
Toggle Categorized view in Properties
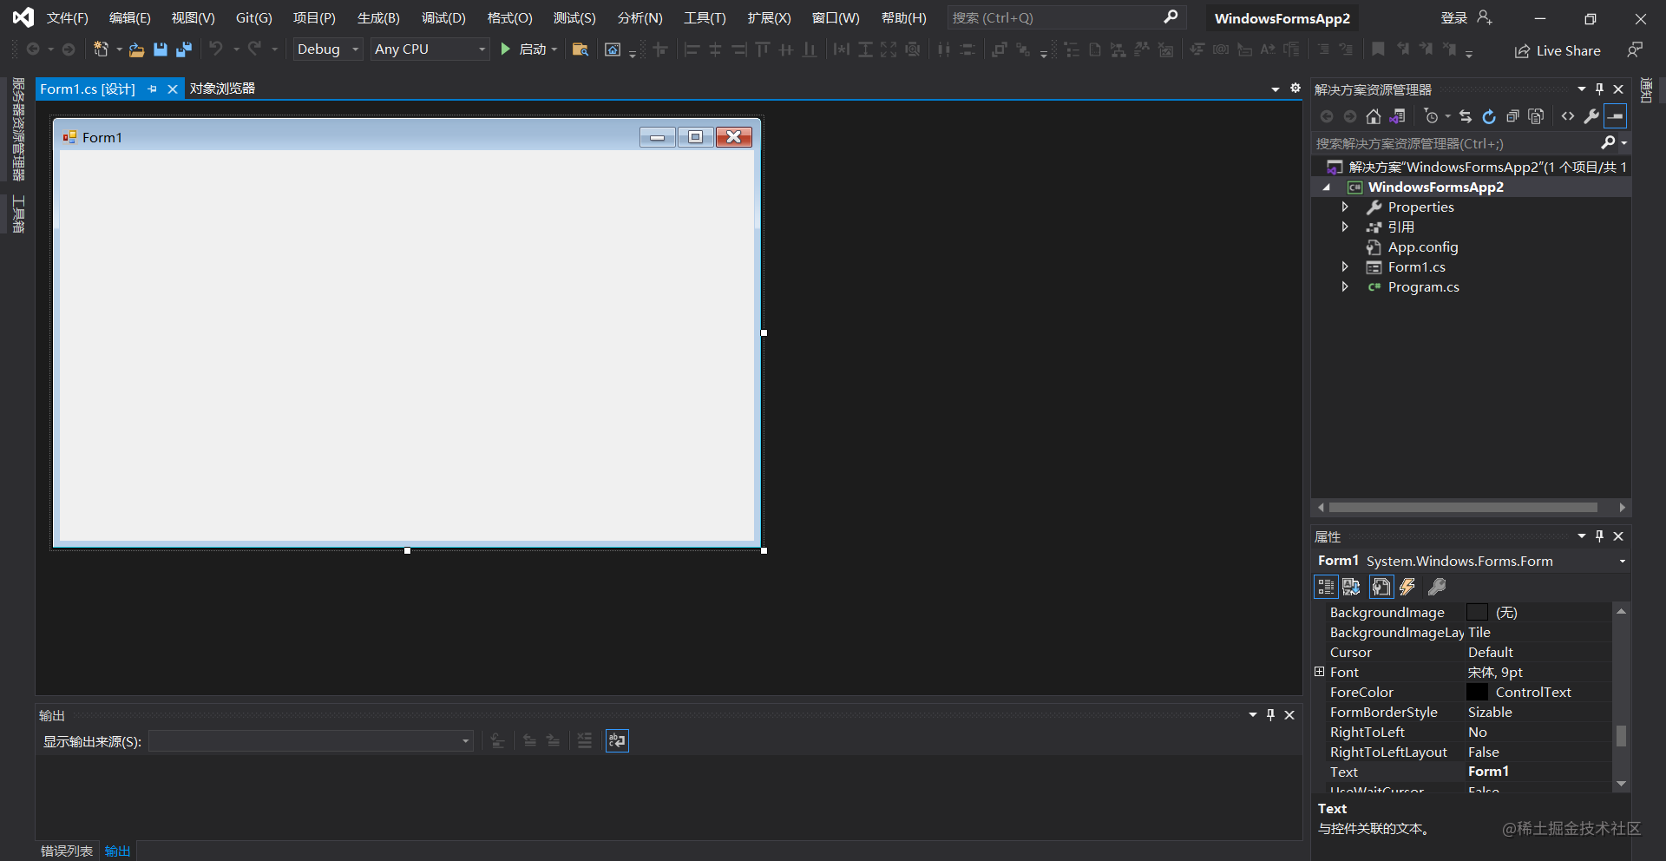(x=1326, y=587)
